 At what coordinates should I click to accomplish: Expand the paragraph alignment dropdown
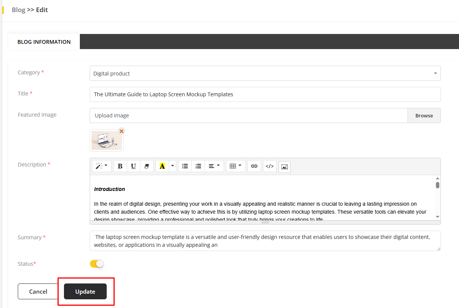[x=214, y=166]
